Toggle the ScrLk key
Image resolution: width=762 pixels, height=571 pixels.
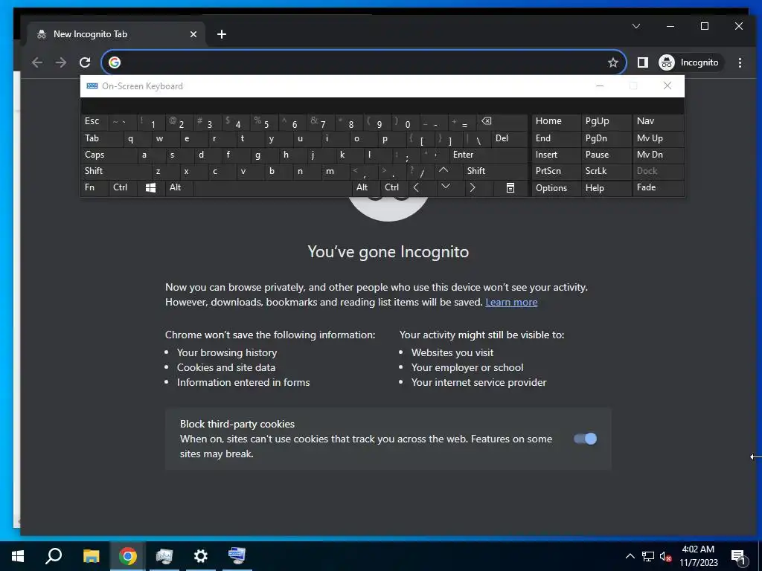click(606, 171)
